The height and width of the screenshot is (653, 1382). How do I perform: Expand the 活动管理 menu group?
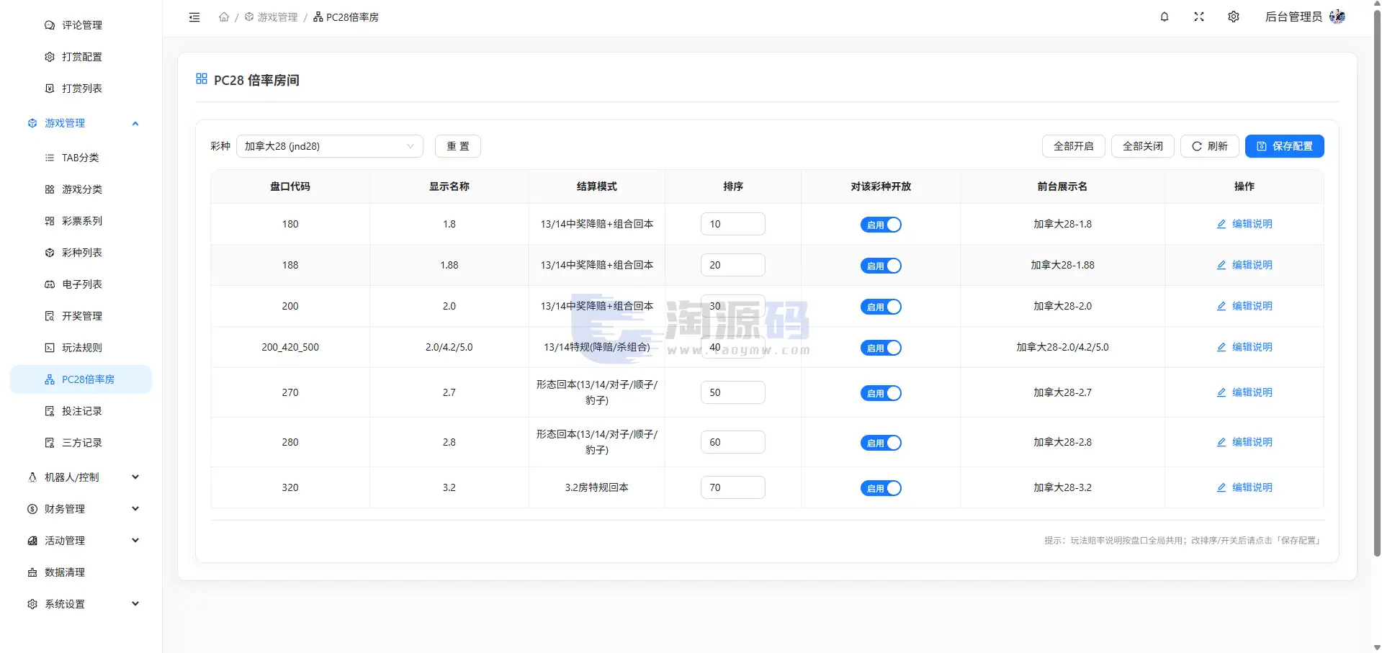click(x=83, y=541)
